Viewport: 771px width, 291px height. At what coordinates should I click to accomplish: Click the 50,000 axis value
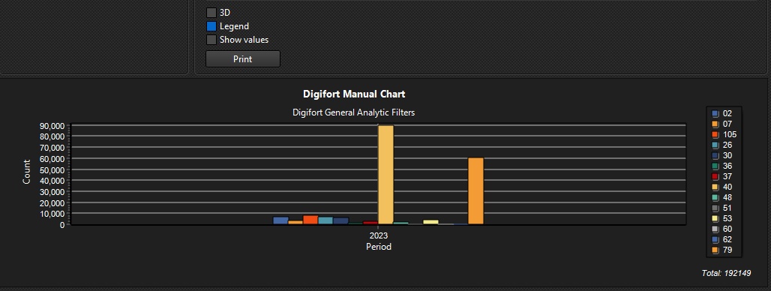click(x=52, y=169)
